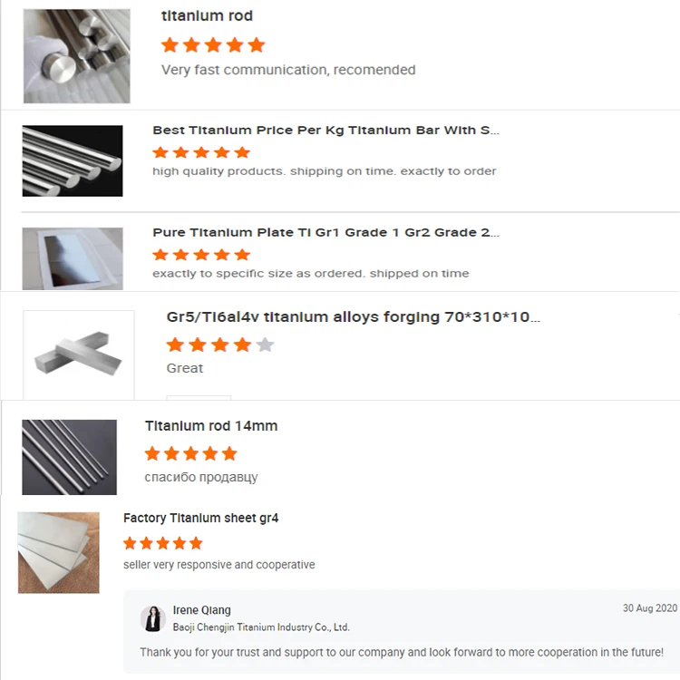
Task: Click the last star under Factory Titanium sheet
Action: (x=196, y=543)
